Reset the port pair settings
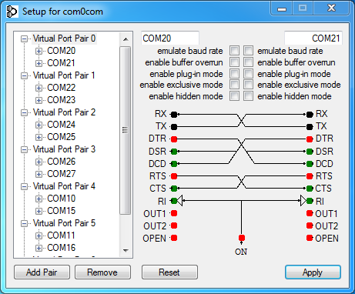Viewport: 355px width, 294px height. pyautogui.click(x=169, y=272)
